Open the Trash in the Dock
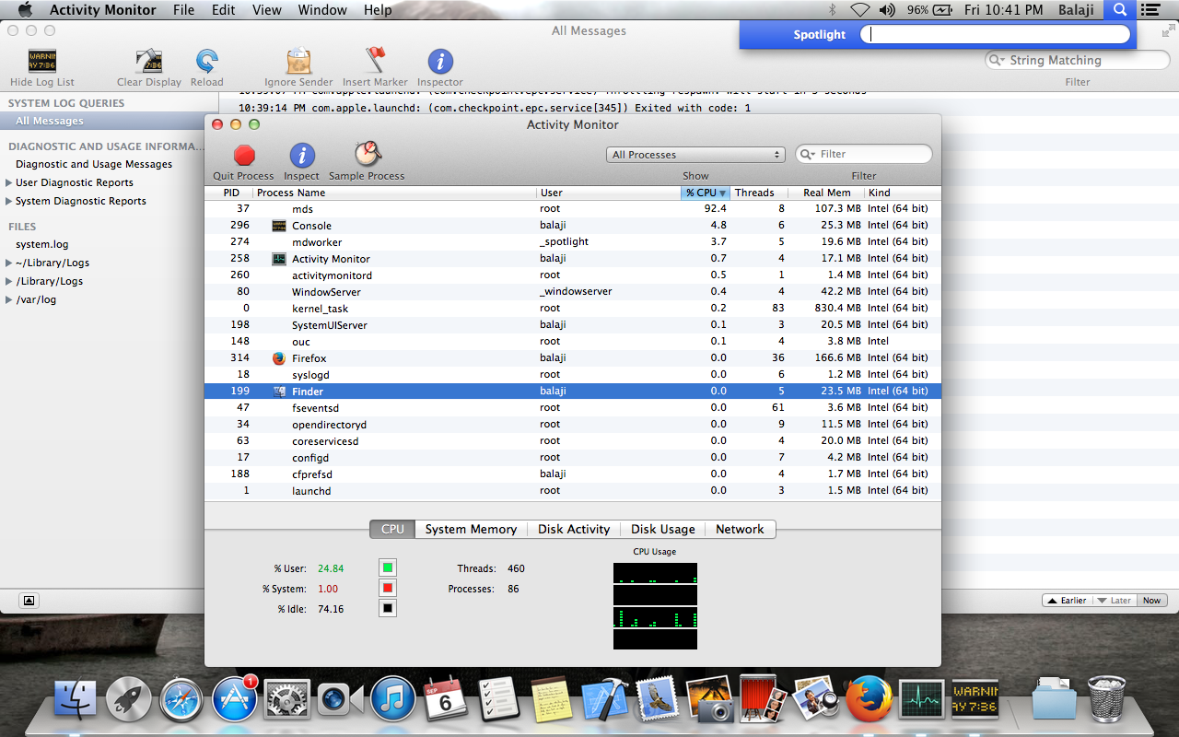Viewport: 1179px width, 737px height. coord(1106,698)
